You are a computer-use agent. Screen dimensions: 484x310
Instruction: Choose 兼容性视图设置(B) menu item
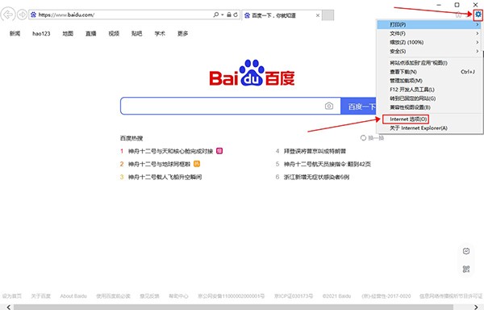(429, 107)
